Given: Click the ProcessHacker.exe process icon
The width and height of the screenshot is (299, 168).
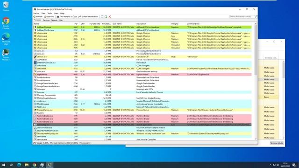Looking at the screenshot, I should point(36,110).
